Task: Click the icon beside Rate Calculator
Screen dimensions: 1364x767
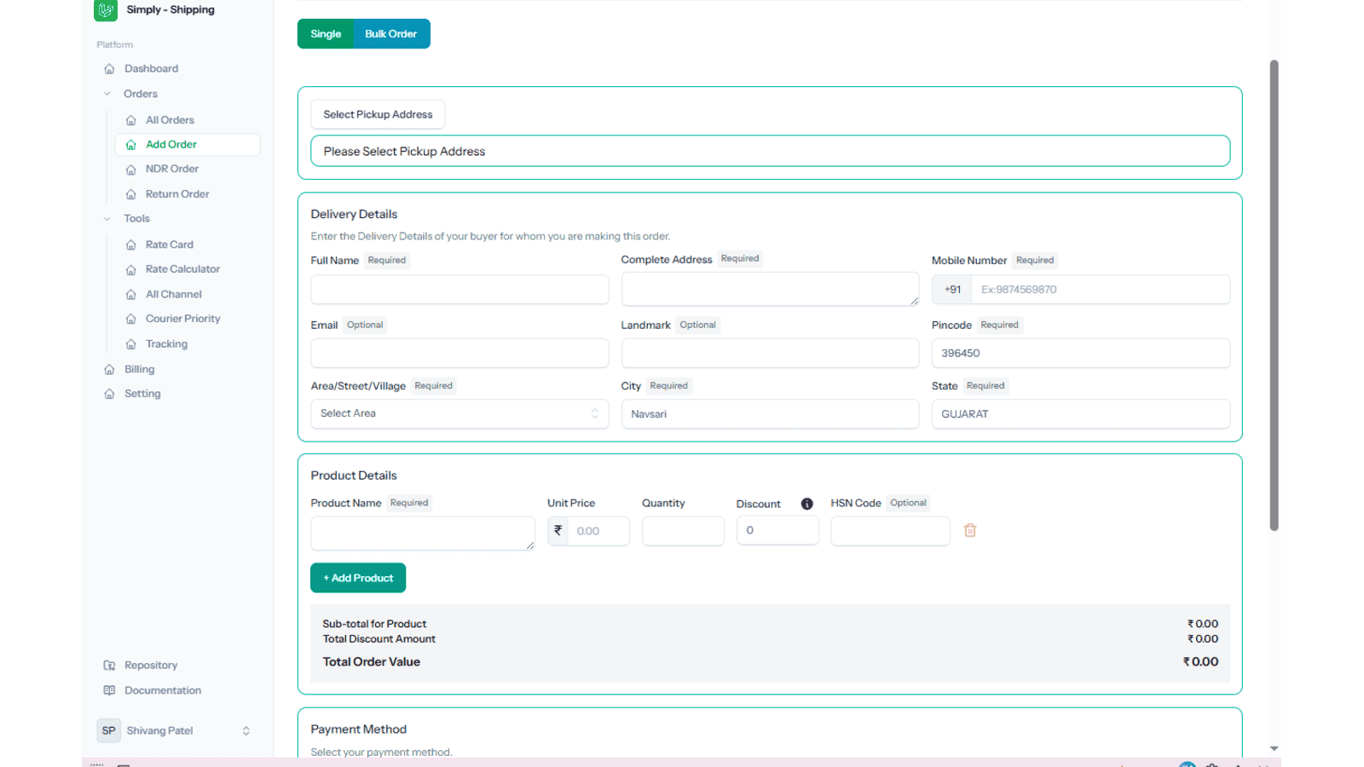Action: coord(130,269)
